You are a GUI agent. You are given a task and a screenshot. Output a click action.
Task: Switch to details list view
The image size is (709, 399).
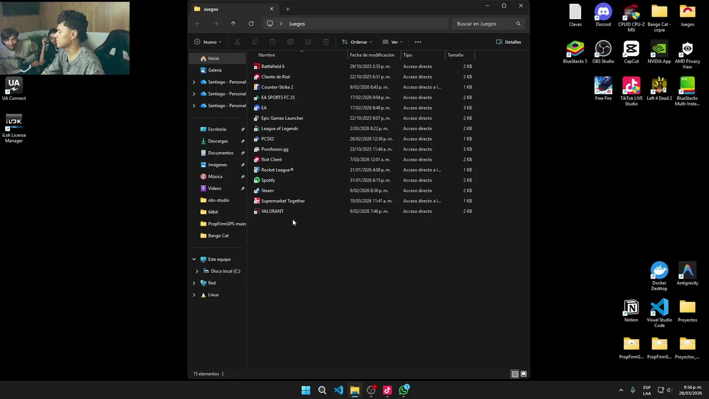tap(515, 374)
